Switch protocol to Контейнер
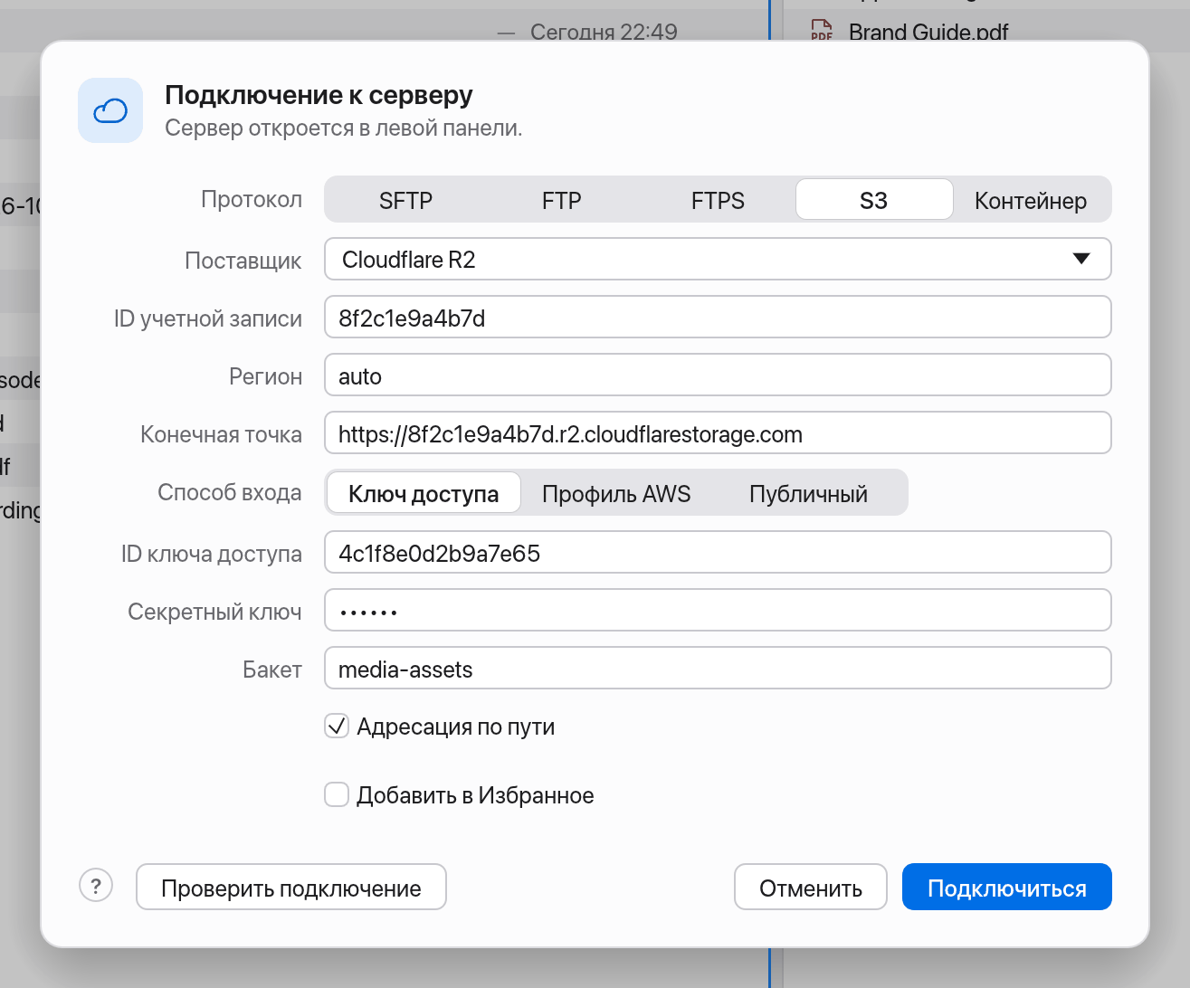The width and height of the screenshot is (1190, 988). 1031,200
